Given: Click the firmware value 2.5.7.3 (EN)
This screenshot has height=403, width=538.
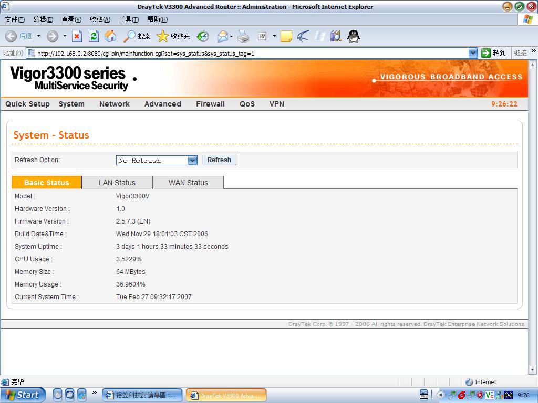Looking at the screenshot, I should tap(133, 221).
